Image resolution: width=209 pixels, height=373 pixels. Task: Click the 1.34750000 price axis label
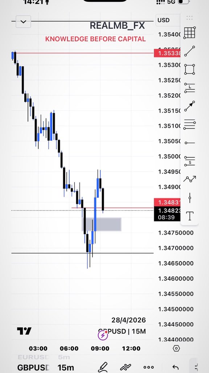click(176, 233)
